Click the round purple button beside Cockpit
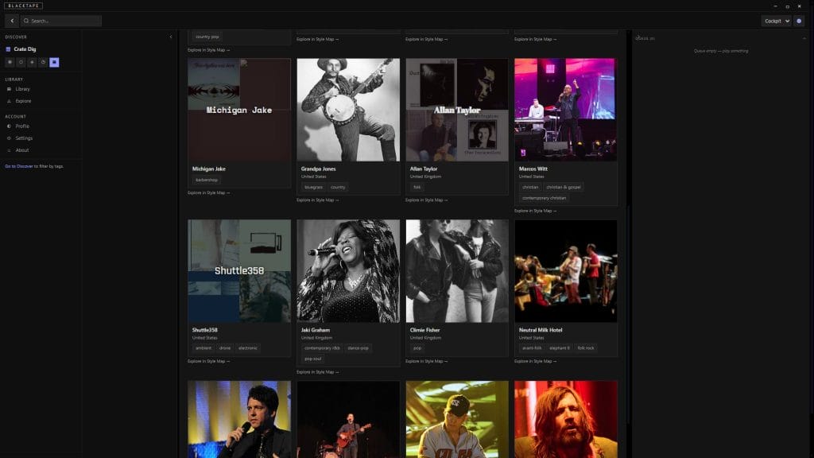Viewport: 814px width, 458px height. [x=800, y=21]
